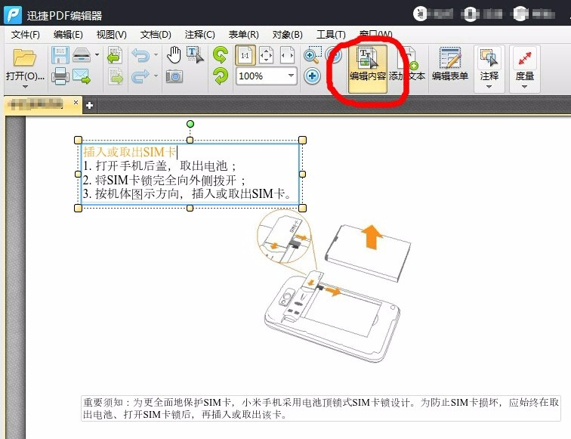571x439 pixels.
Task: Toggle actual size 1:1 view
Action: (245, 55)
